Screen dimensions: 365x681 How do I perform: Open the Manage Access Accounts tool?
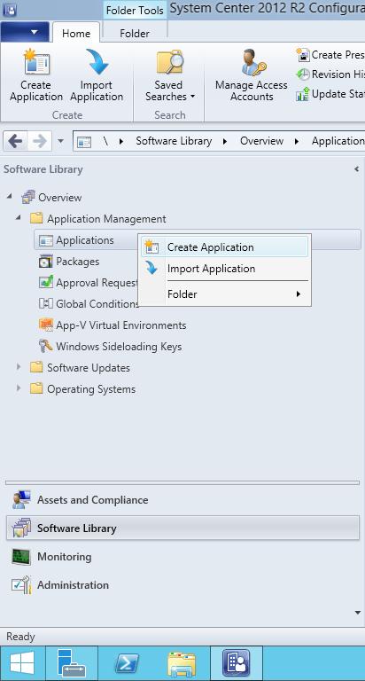click(252, 75)
